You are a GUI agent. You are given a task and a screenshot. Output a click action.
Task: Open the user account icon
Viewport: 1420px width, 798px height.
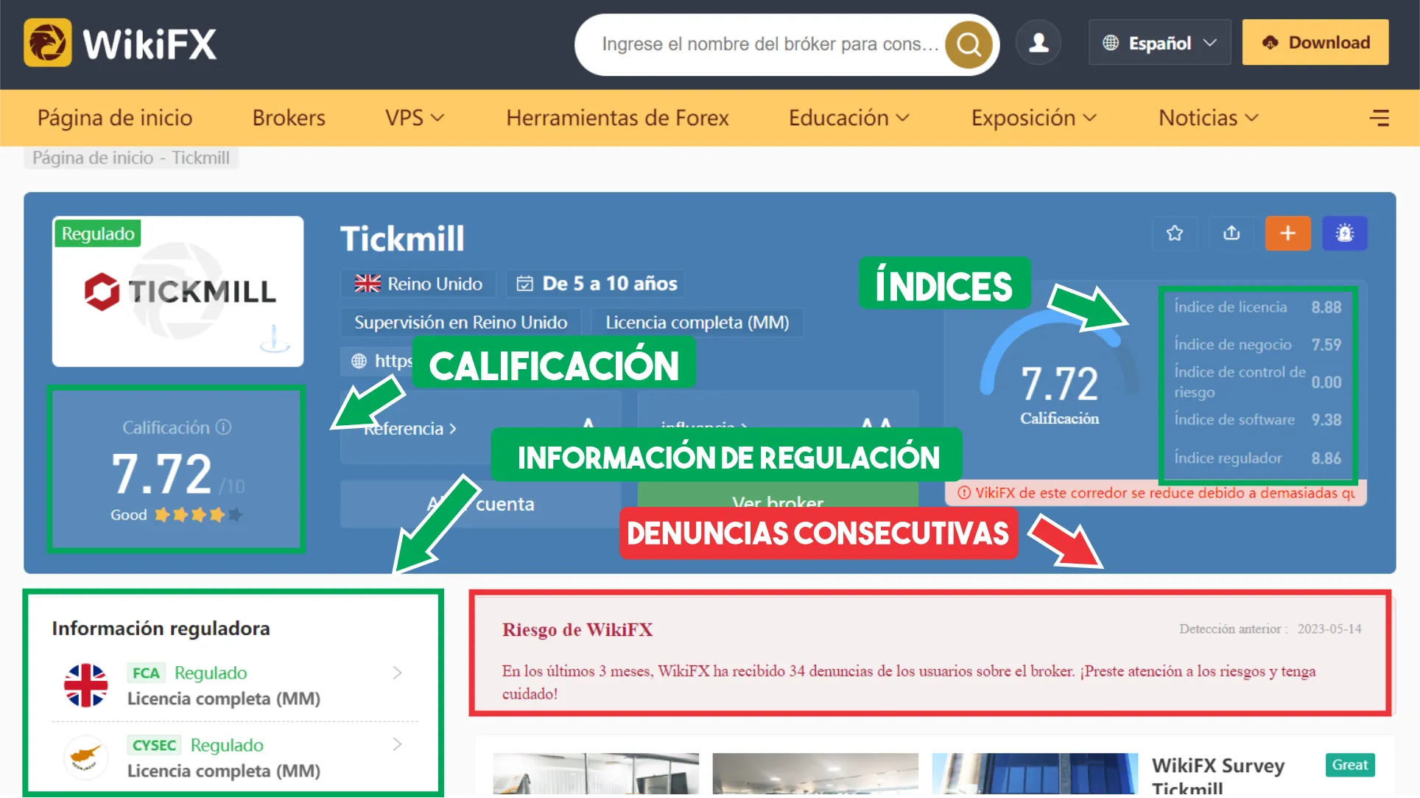[x=1038, y=43]
